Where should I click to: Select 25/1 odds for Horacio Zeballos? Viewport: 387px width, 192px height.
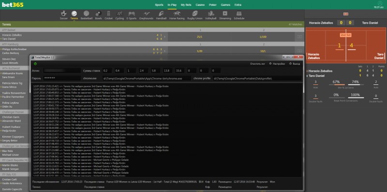[199, 37]
